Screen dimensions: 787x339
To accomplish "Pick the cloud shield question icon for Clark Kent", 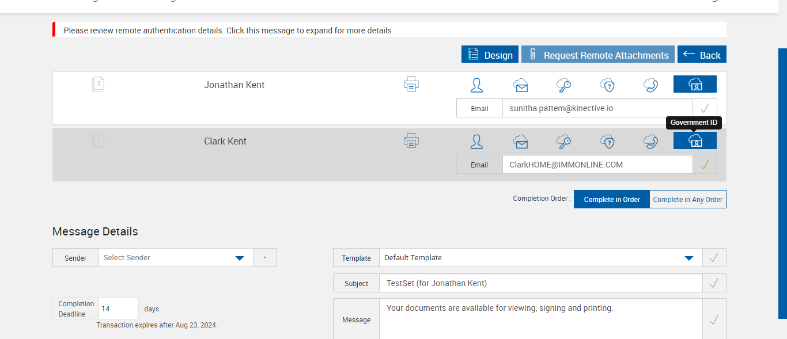I will [607, 142].
